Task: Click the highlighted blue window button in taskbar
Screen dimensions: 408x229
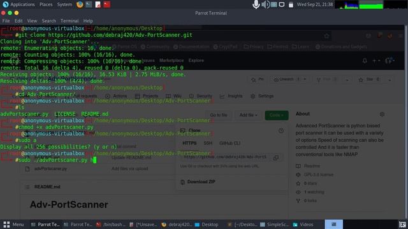Action: 333,225
